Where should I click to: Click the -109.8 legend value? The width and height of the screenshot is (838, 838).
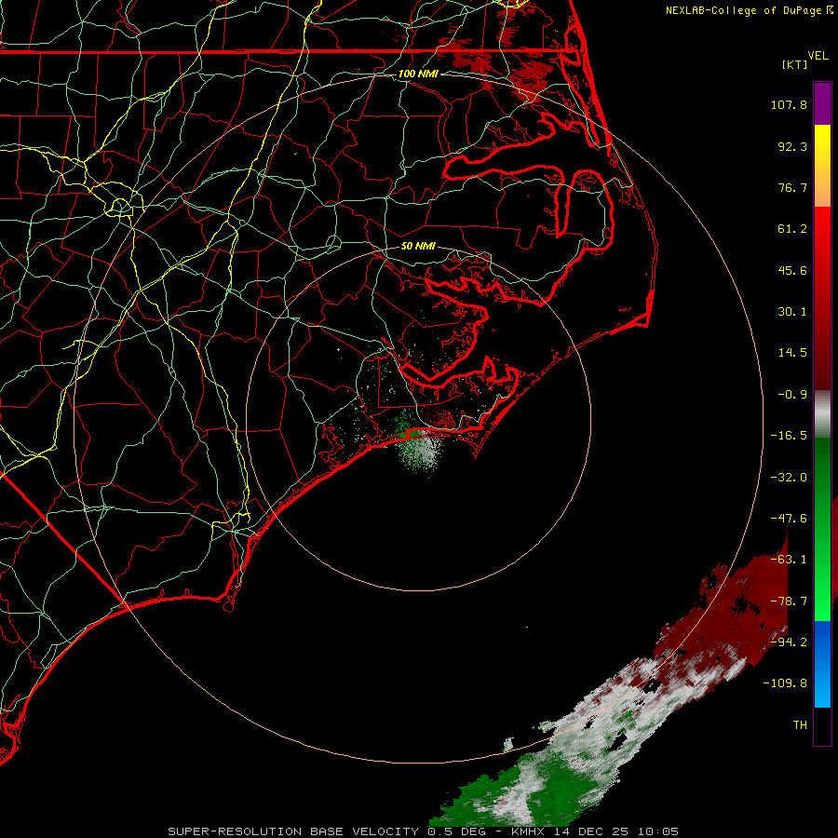785,683
